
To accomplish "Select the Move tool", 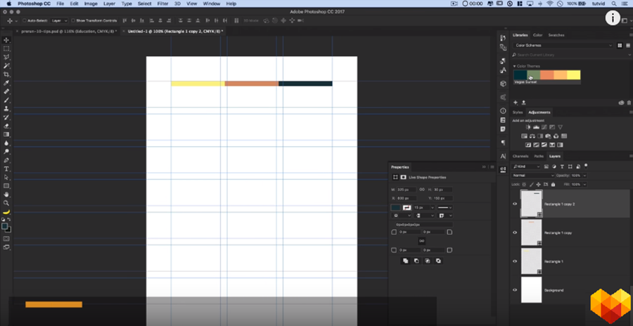I will (6, 40).
